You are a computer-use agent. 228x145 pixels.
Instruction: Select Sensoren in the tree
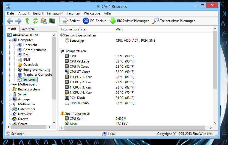30,79
